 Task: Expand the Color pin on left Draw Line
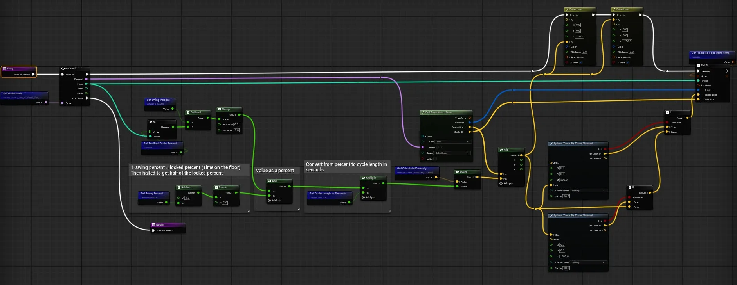tap(569, 47)
